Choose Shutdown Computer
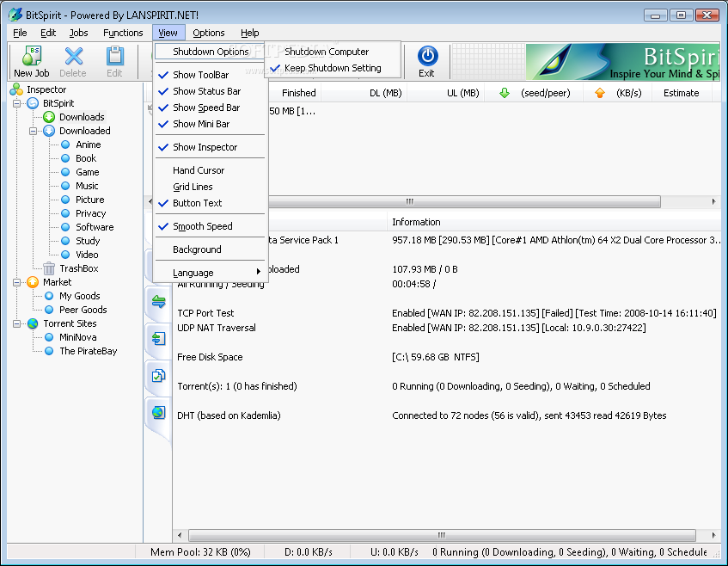Image resolution: width=728 pixels, height=566 pixels. tap(333, 52)
